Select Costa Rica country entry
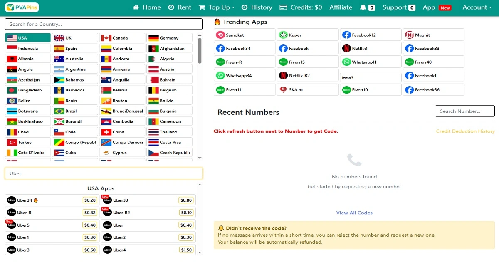 coord(170,142)
